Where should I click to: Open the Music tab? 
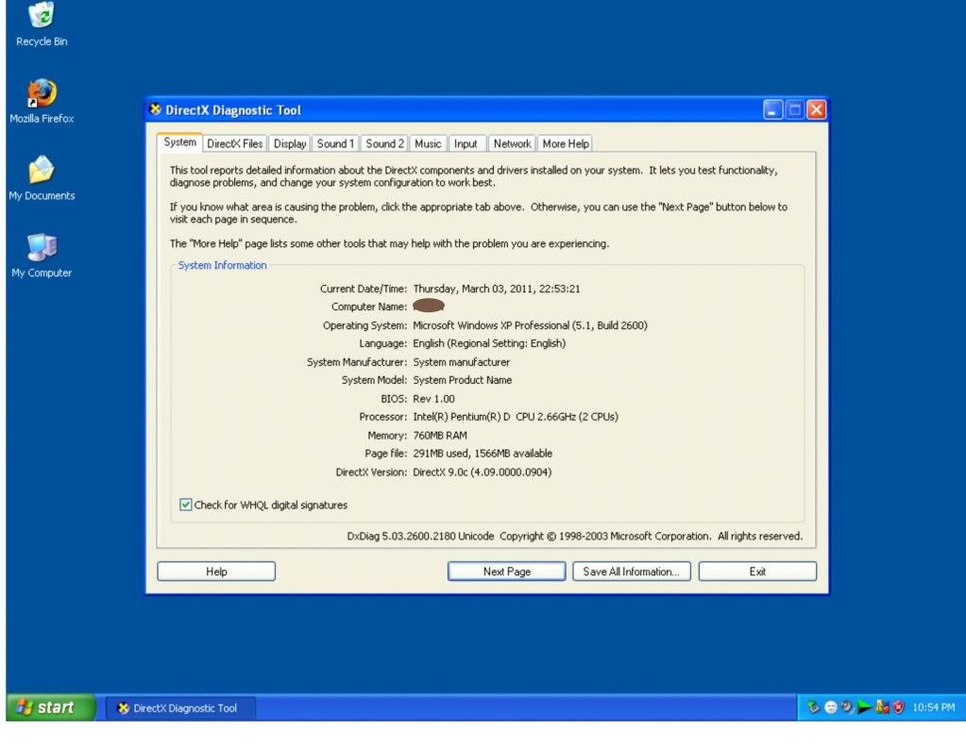[x=428, y=143]
